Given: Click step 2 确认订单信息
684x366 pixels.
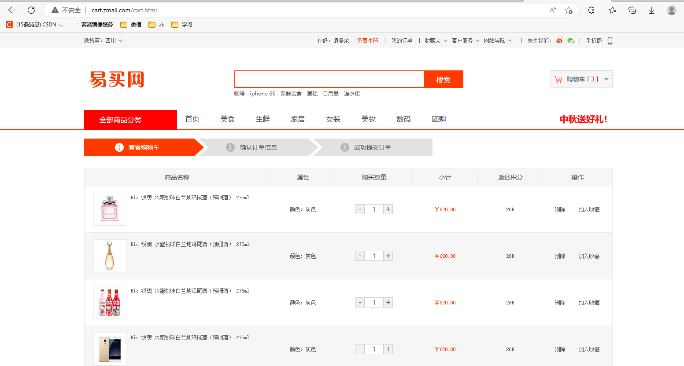Looking at the screenshot, I should coord(258,147).
